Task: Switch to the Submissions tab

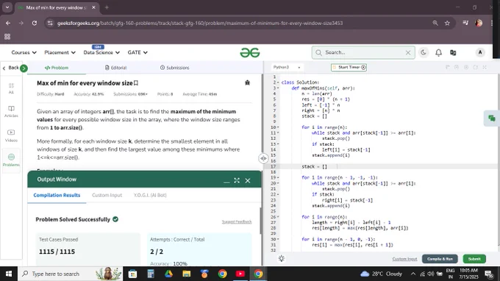Action: coord(175,68)
